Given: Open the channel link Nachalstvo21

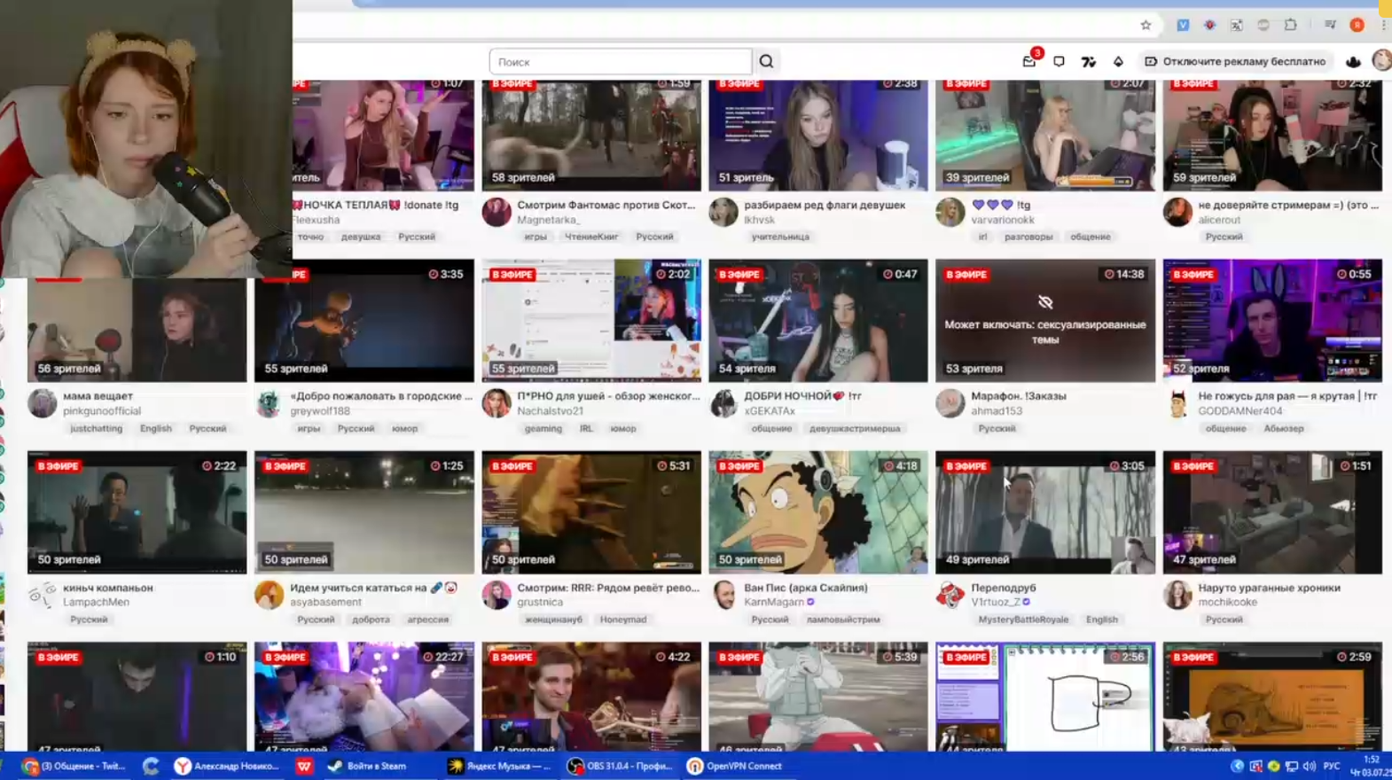Looking at the screenshot, I should pos(550,410).
